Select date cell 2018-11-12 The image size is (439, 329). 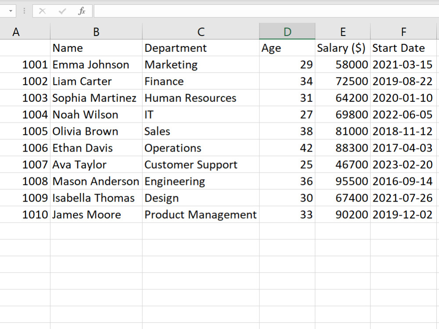(x=403, y=131)
